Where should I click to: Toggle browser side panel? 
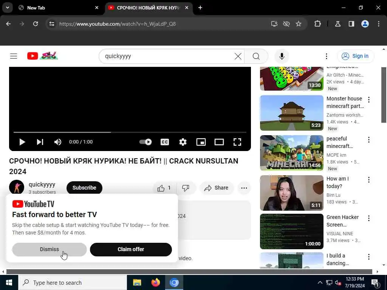(351, 24)
